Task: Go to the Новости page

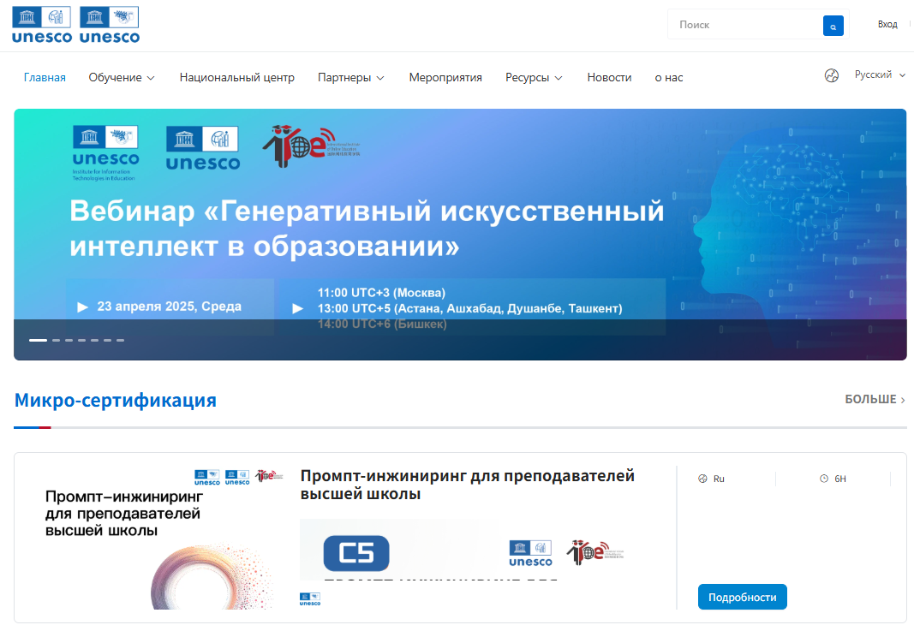Action: (x=609, y=77)
